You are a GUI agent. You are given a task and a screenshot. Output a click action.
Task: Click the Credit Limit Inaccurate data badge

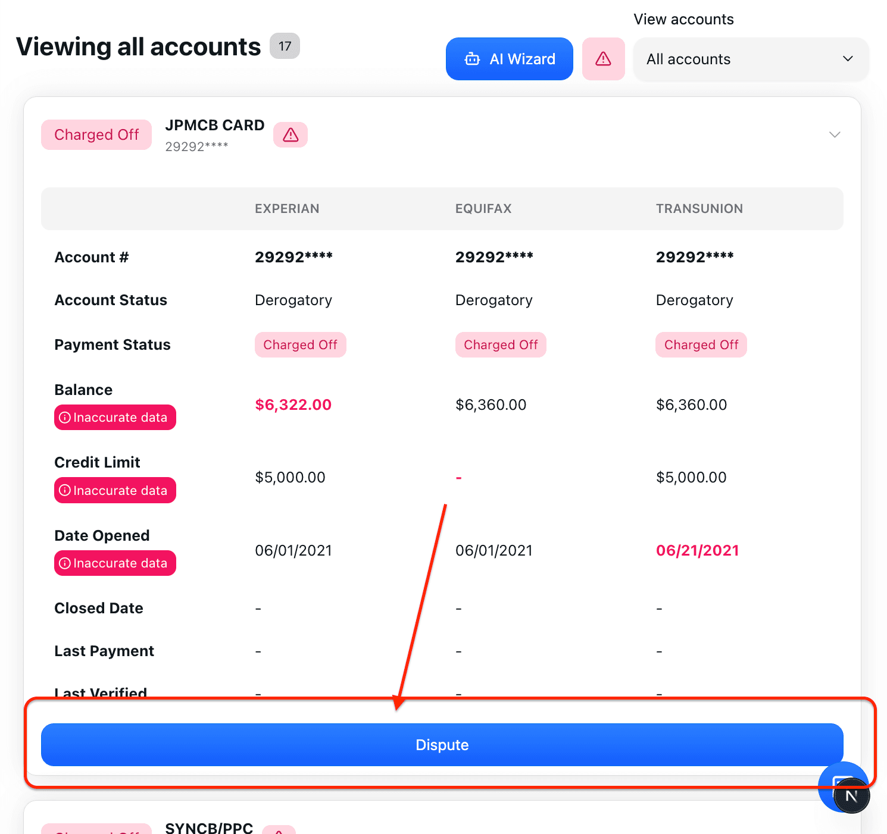point(115,491)
